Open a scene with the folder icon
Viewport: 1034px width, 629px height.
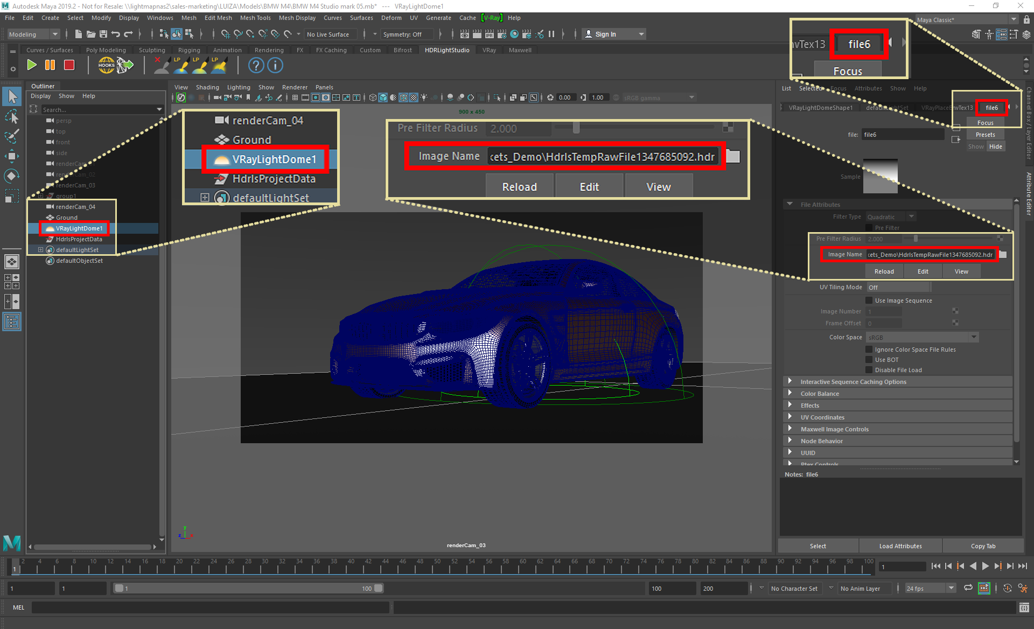91,34
